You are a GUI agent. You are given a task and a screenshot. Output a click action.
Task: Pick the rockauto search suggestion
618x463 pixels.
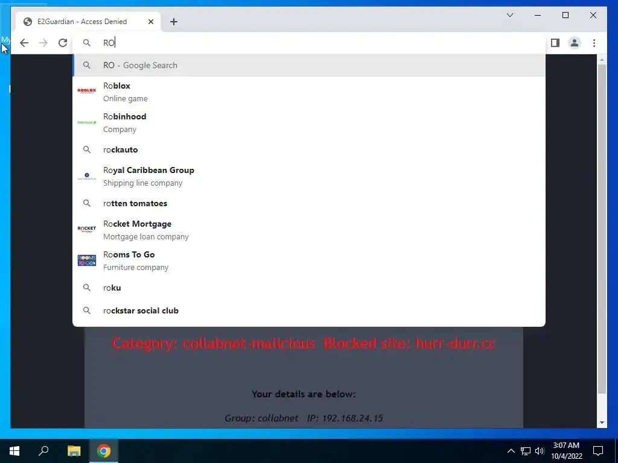(309, 150)
